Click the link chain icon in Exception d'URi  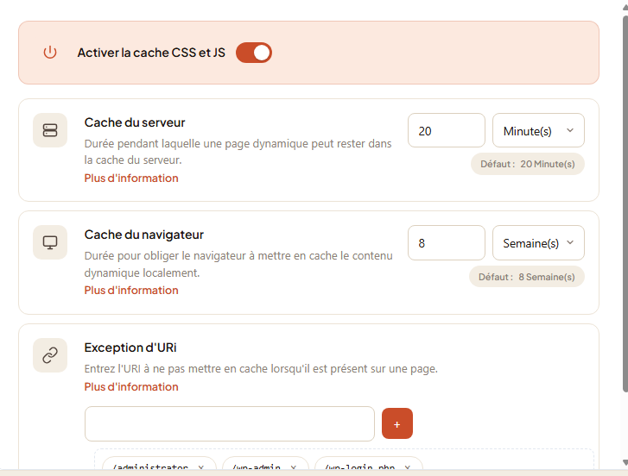coord(50,355)
